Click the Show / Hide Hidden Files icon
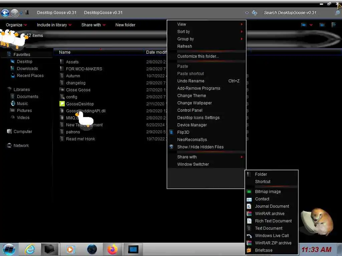The height and width of the screenshot is (256, 342). [x=171, y=147]
